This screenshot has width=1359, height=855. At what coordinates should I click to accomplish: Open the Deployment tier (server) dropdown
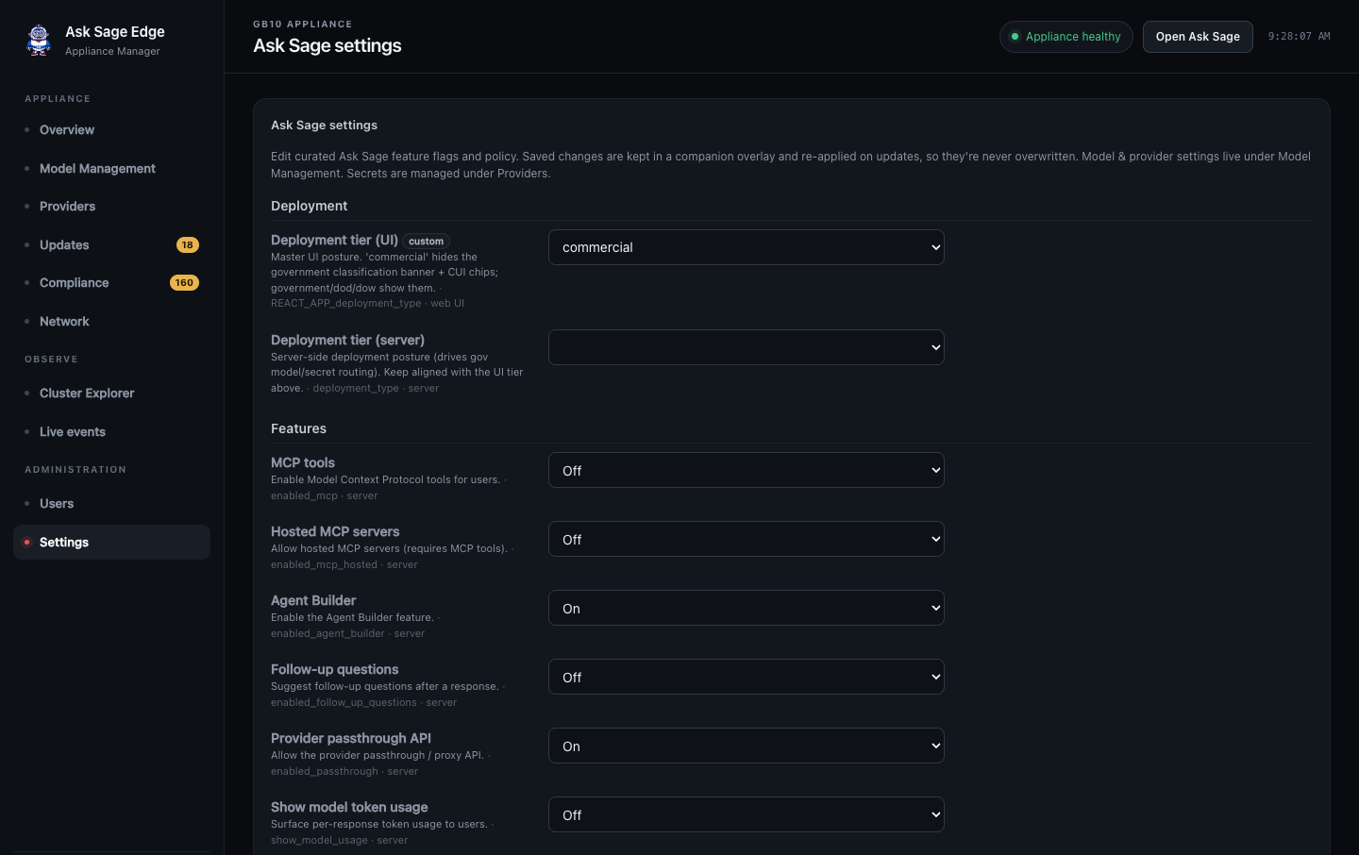coord(747,347)
